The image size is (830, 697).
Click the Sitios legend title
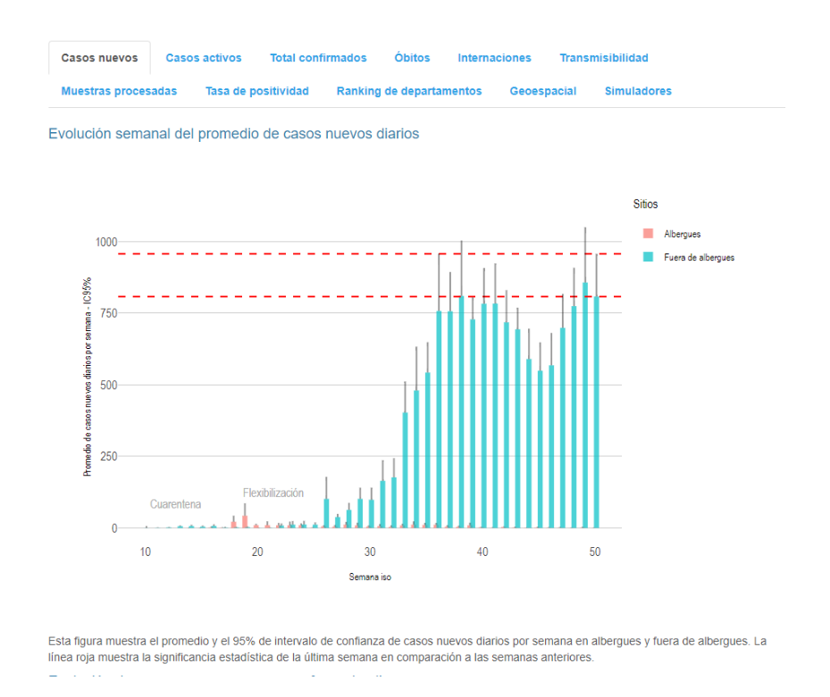click(645, 204)
